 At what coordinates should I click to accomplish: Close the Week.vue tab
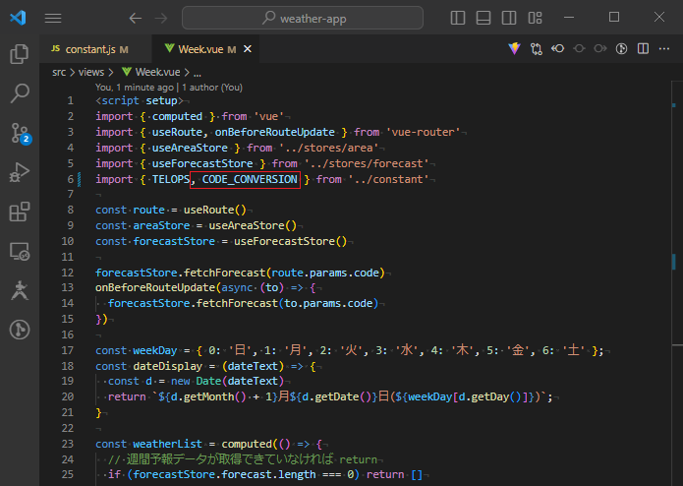(248, 49)
